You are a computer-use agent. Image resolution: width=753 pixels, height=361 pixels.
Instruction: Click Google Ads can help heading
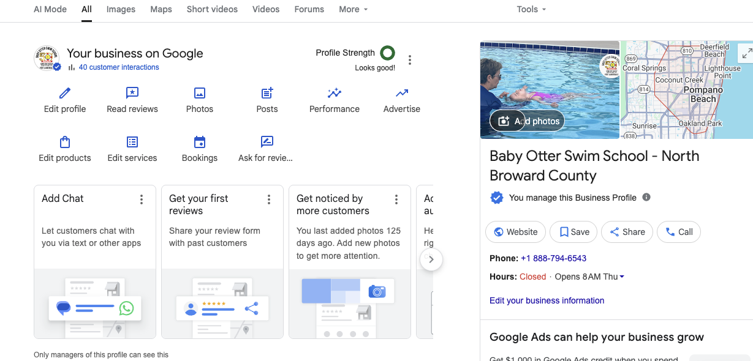pyautogui.click(x=597, y=337)
